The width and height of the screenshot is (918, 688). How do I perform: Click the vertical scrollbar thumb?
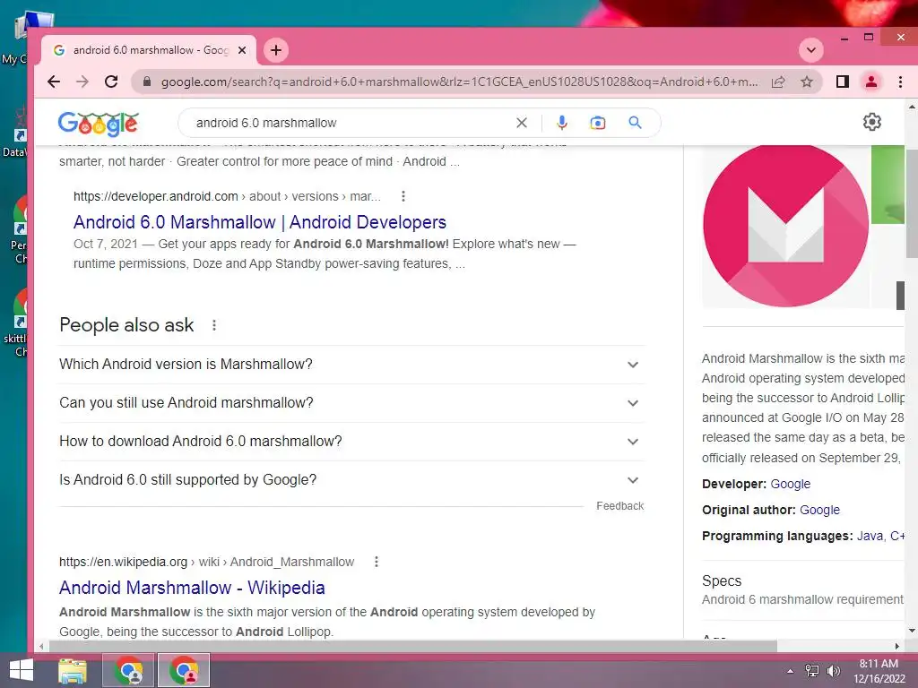(912, 202)
